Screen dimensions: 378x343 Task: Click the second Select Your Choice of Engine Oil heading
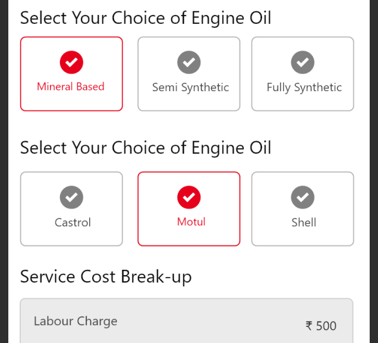pyautogui.click(x=146, y=148)
